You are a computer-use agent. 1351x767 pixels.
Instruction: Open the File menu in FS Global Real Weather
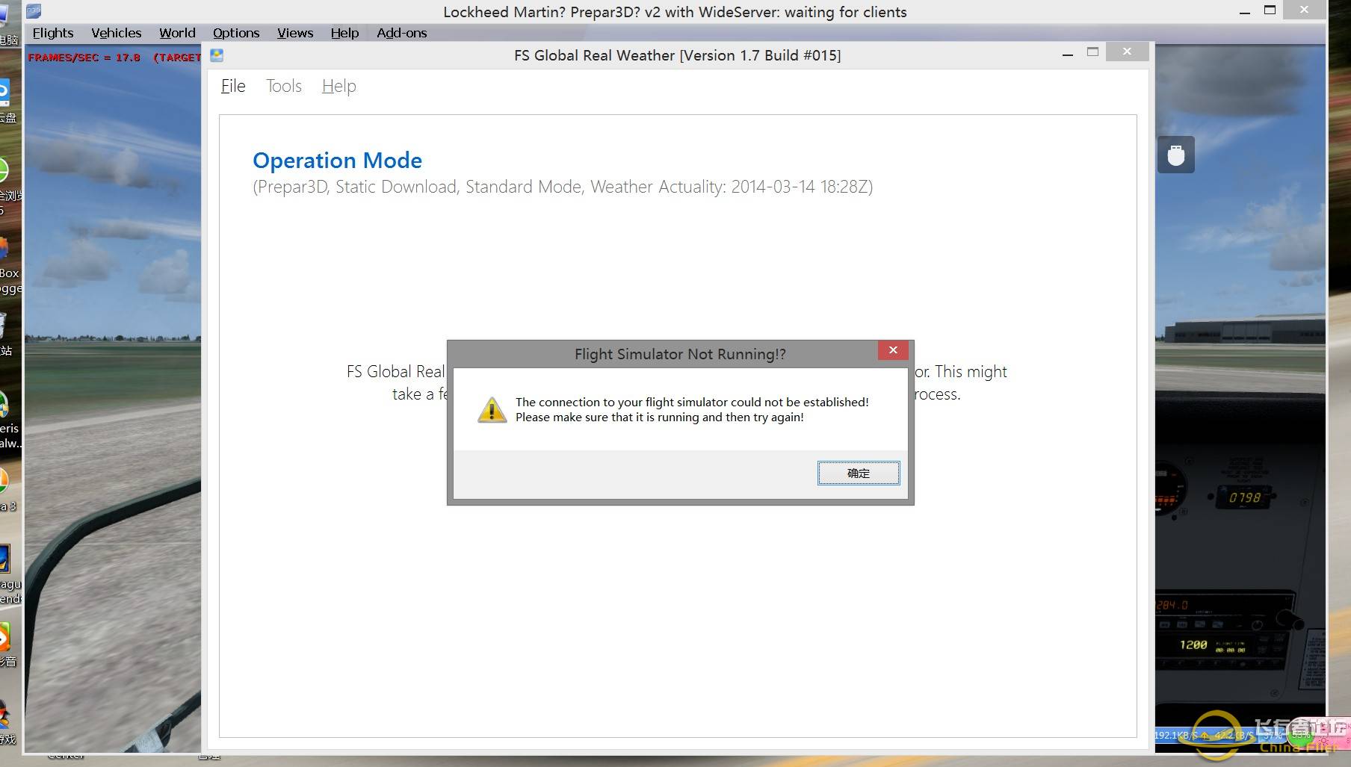pos(233,86)
